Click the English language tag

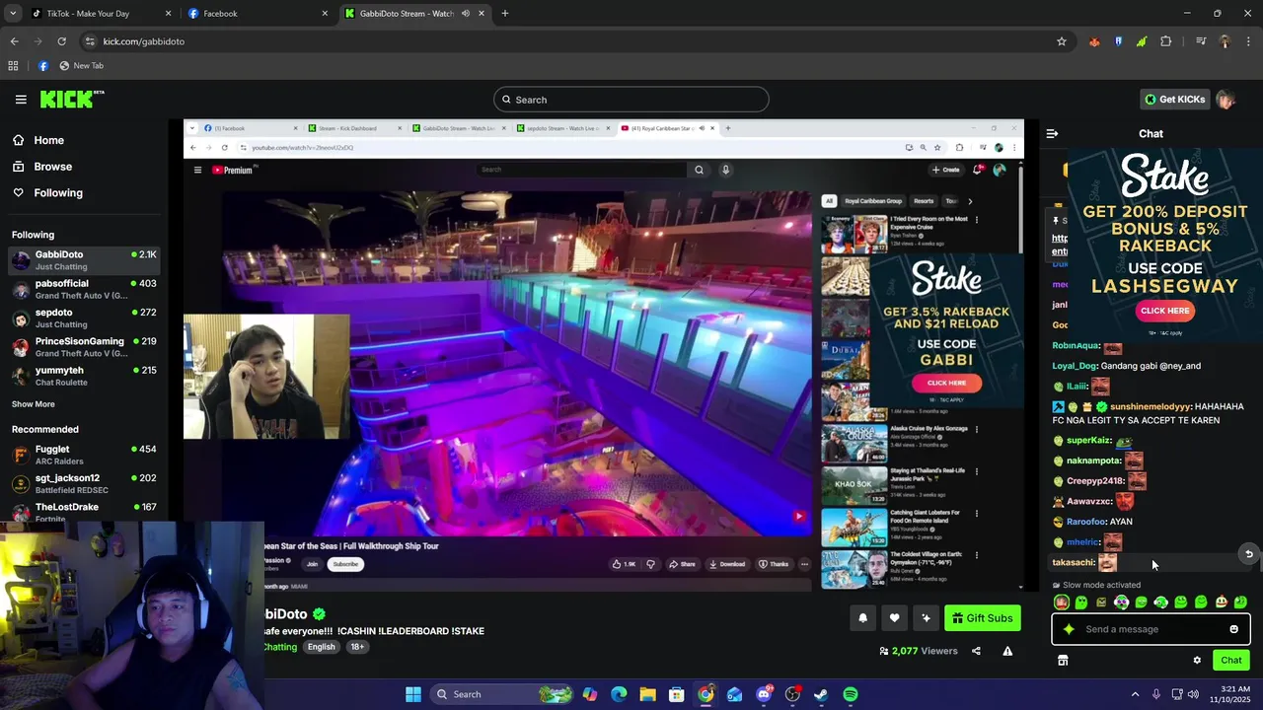321,647
